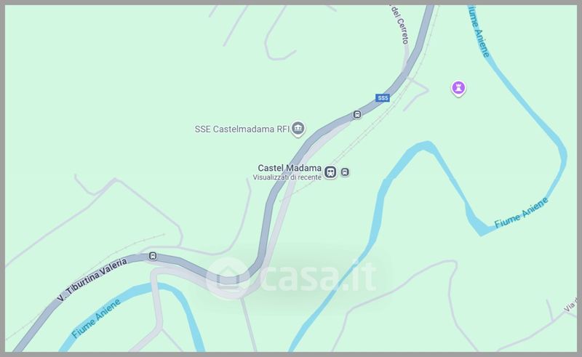Select the V. Tiburtina Valeria road label

coord(92,280)
